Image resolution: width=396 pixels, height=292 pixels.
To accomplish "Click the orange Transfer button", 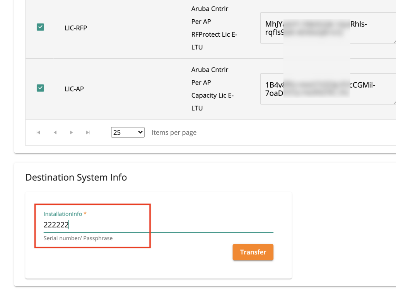I will click(253, 252).
